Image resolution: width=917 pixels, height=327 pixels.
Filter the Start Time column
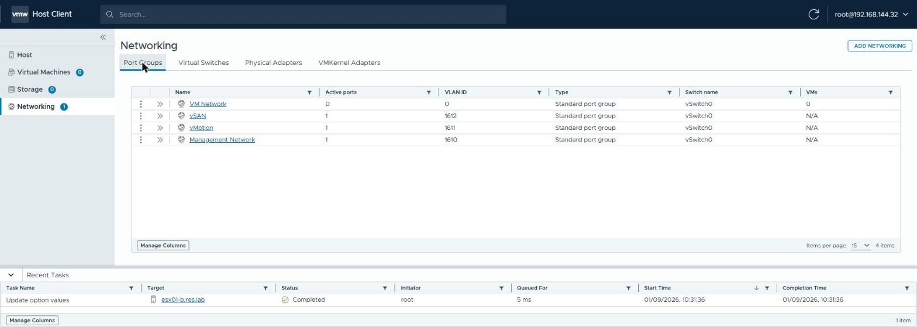click(x=767, y=288)
